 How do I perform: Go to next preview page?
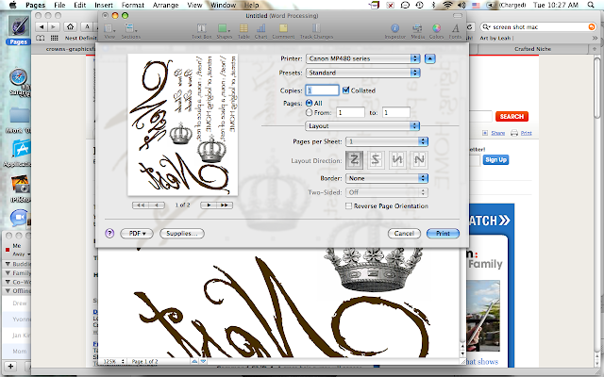[x=209, y=205]
